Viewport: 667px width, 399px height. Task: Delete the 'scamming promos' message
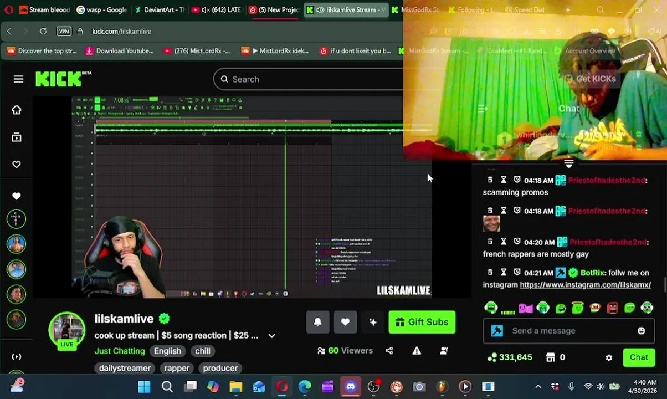490,180
